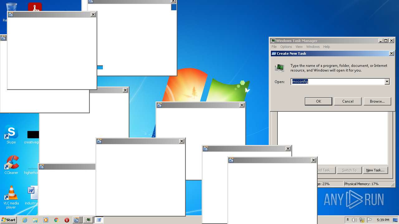Open the volume control in system tray
The height and width of the screenshot is (224, 399).
click(354, 220)
